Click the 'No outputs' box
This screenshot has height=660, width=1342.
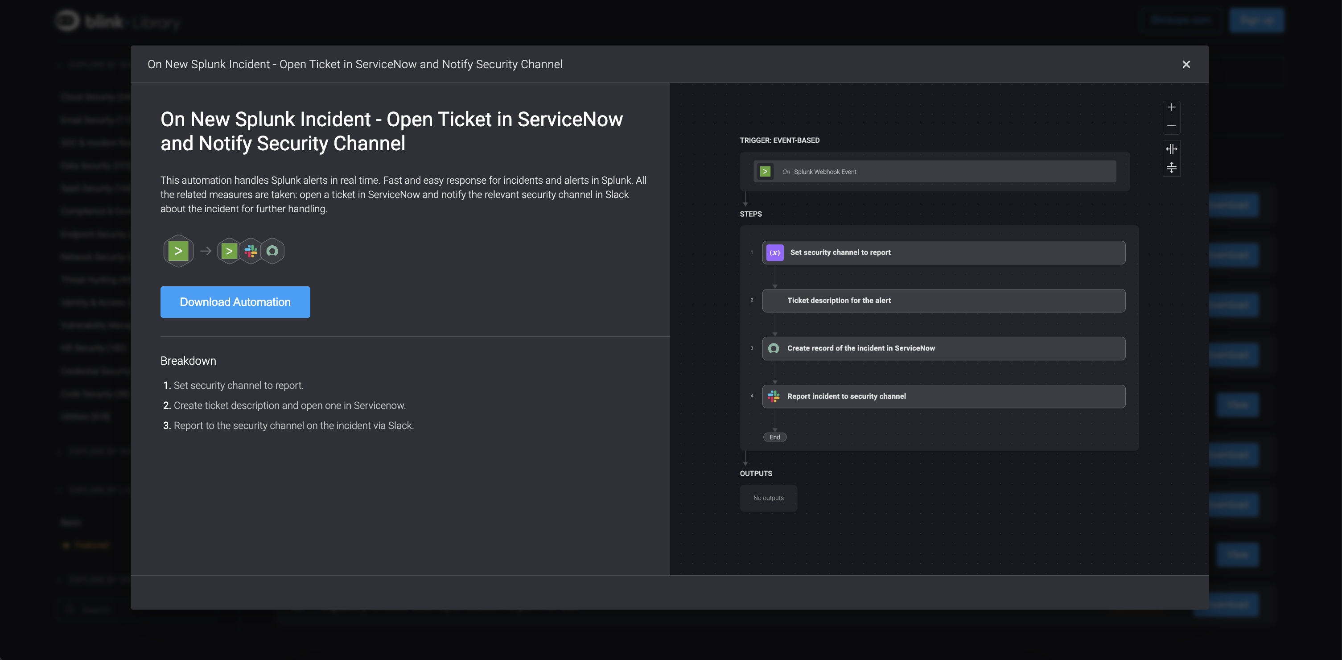click(768, 498)
